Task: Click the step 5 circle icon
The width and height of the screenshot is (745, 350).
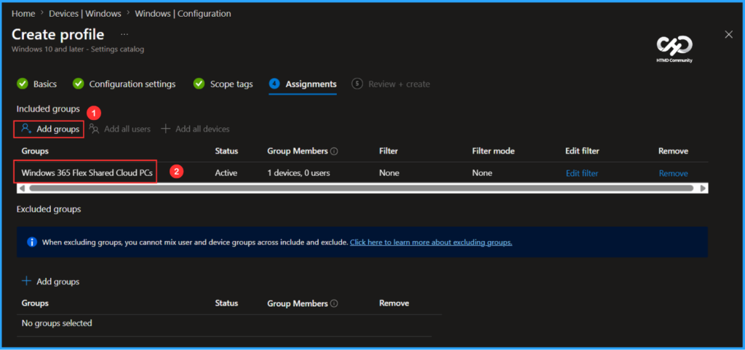Action: click(356, 84)
